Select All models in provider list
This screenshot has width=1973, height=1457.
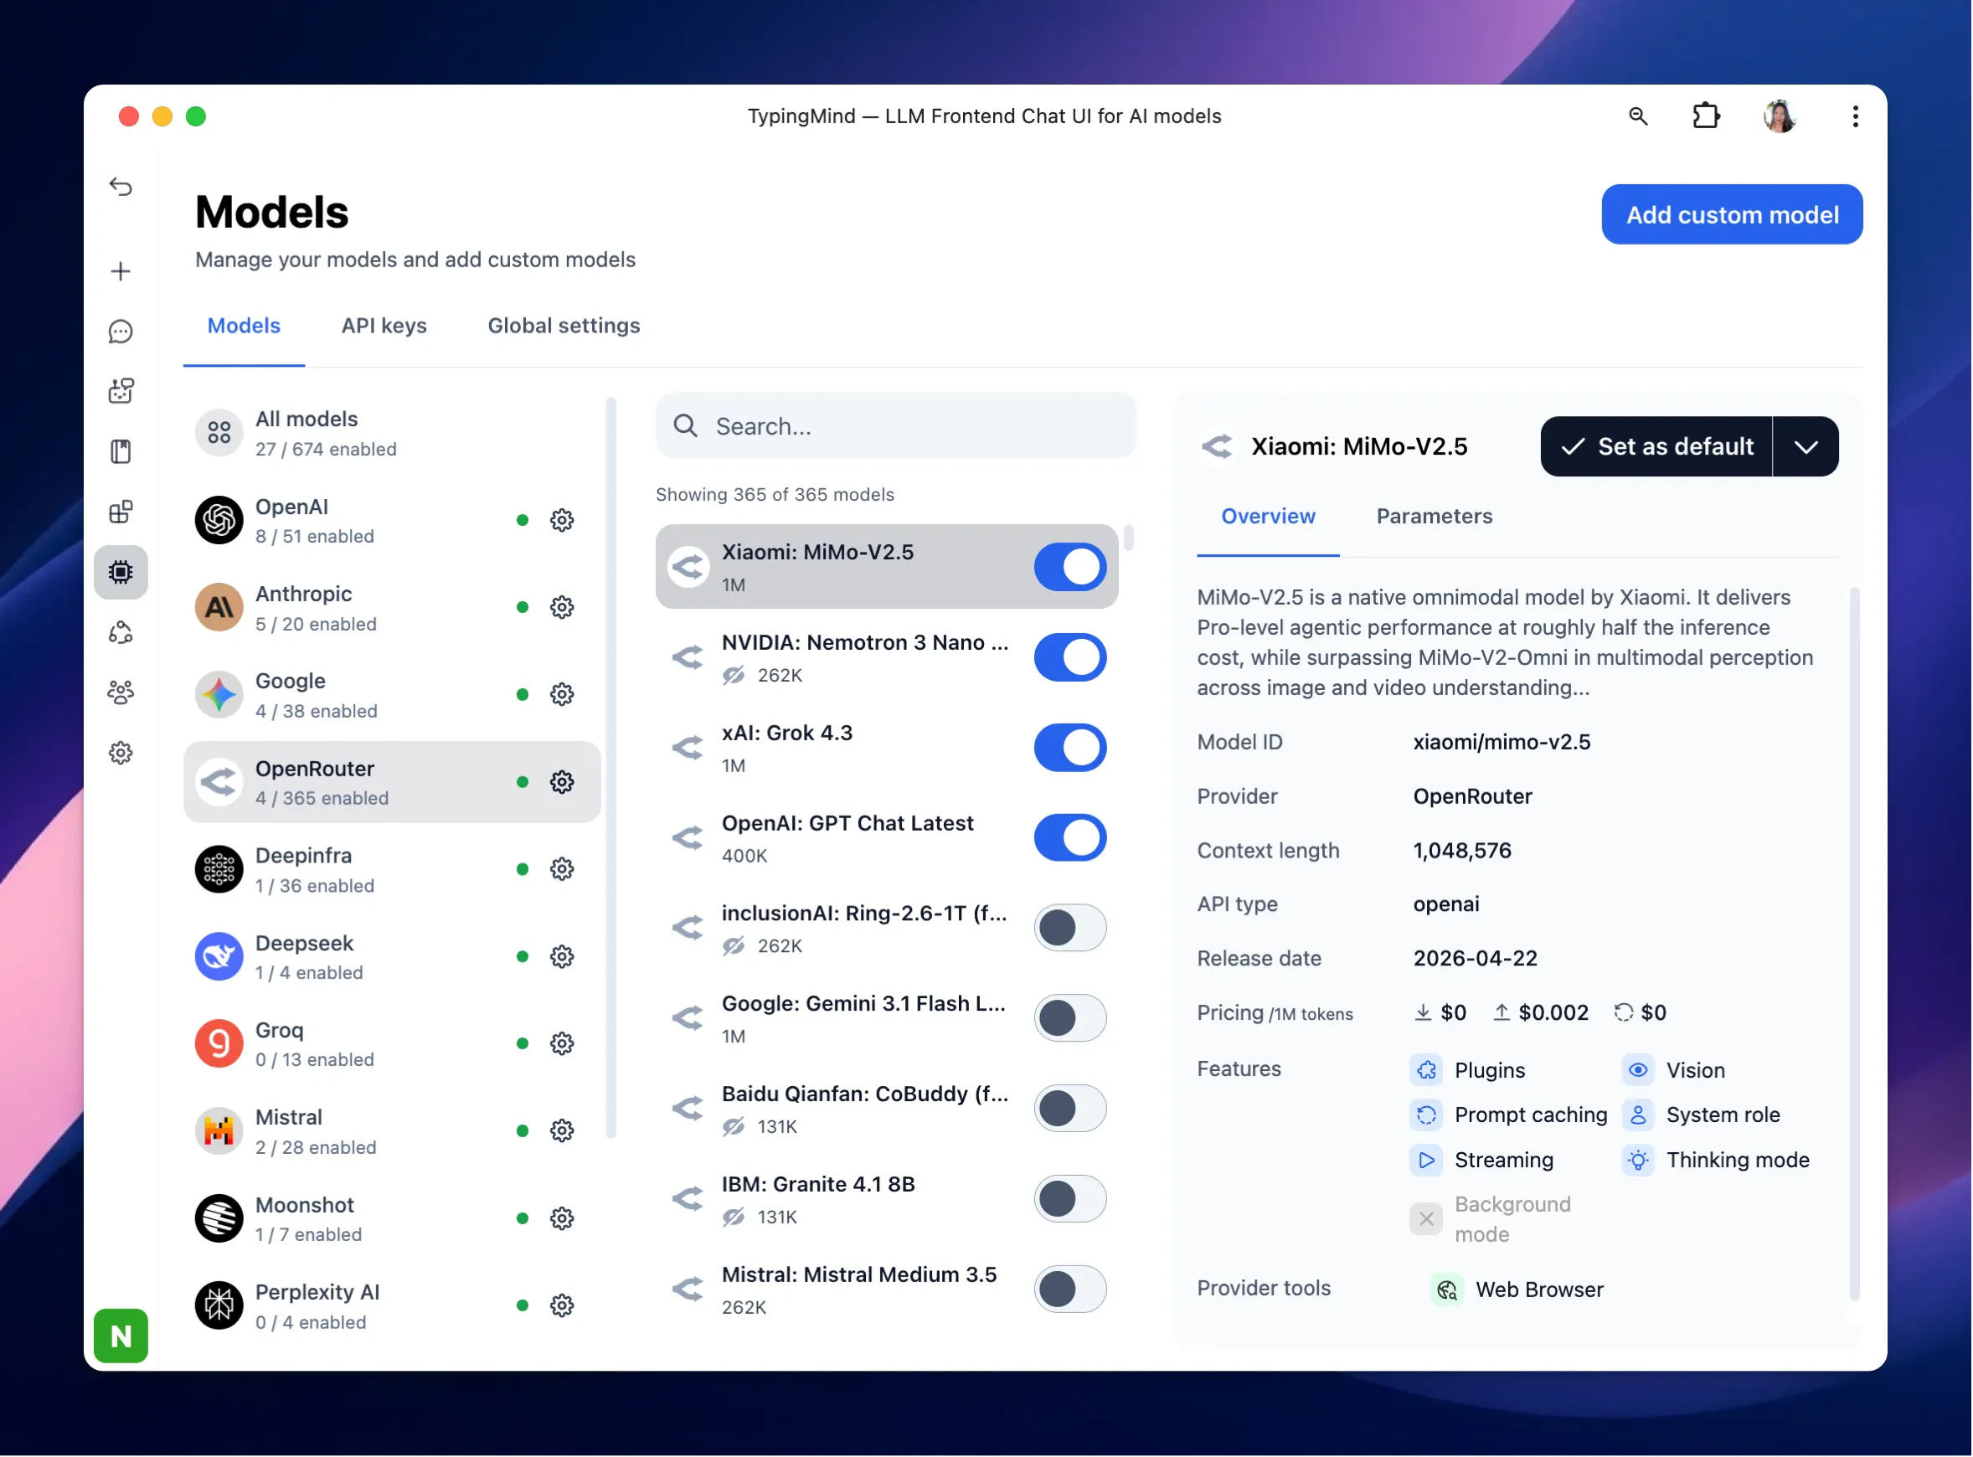coord(392,433)
